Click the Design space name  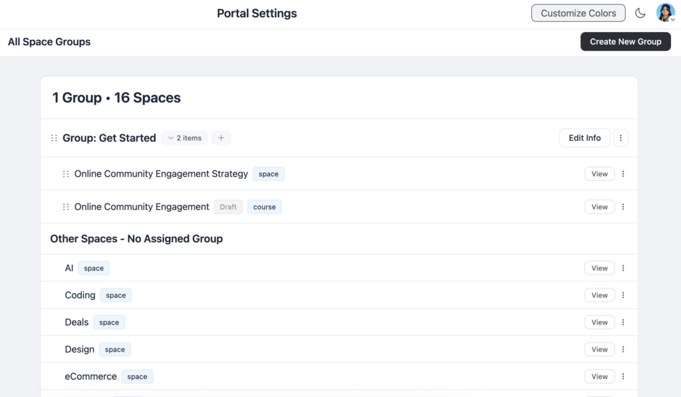(x=80, y=349)
